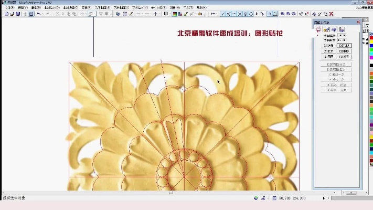This screenshot has height=210, width=373.
Task: Pick the red color swatch
Action: click(371, 38)
